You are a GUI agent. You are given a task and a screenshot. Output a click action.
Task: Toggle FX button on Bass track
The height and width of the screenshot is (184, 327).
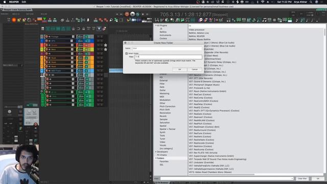point(86,50)
